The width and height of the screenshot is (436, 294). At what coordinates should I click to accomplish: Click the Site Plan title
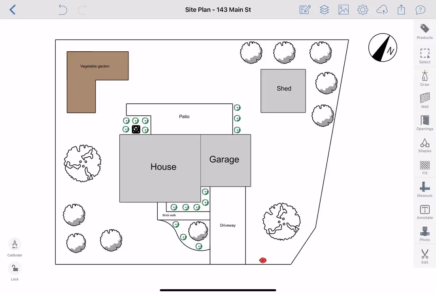coord(218,10)
